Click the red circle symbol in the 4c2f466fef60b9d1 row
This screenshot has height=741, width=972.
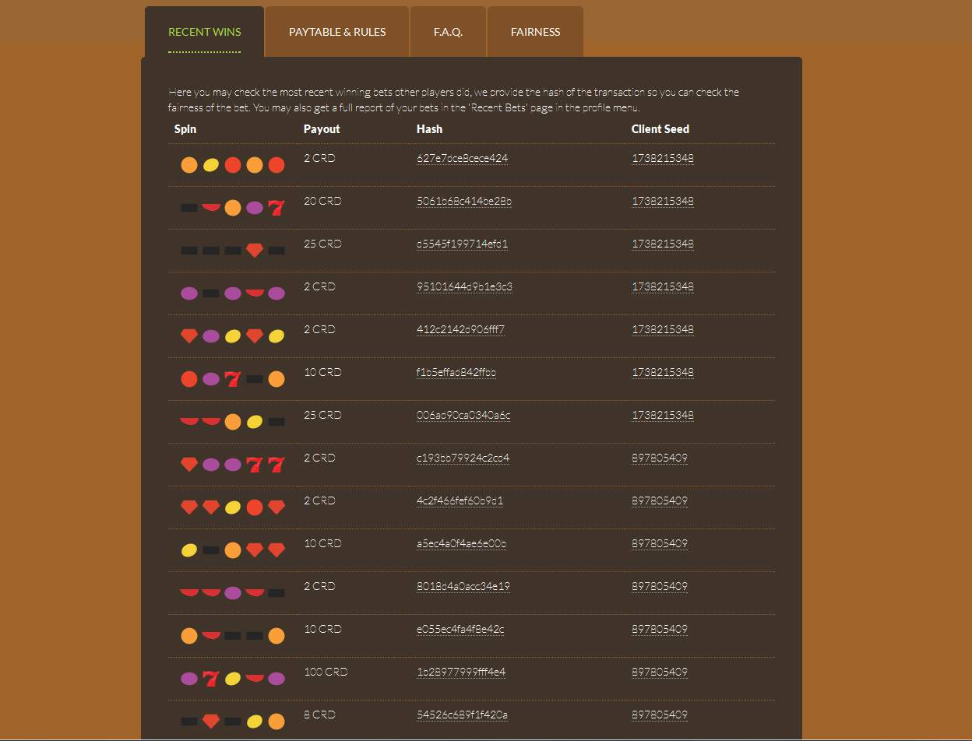pyautogui.click(x=254, y=507)
